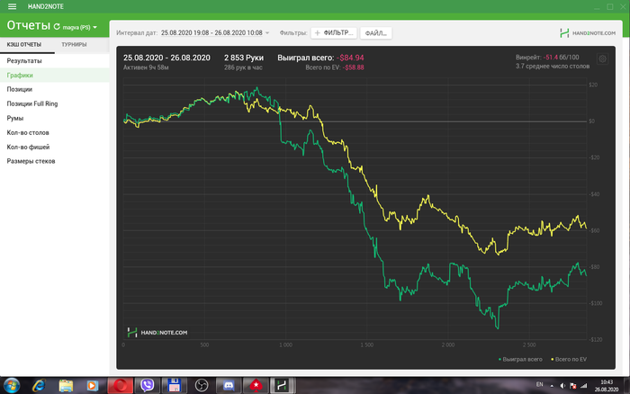This screenshot has height=394, width=630.
Task: Open the Румы report
Action: pos(55,118)
